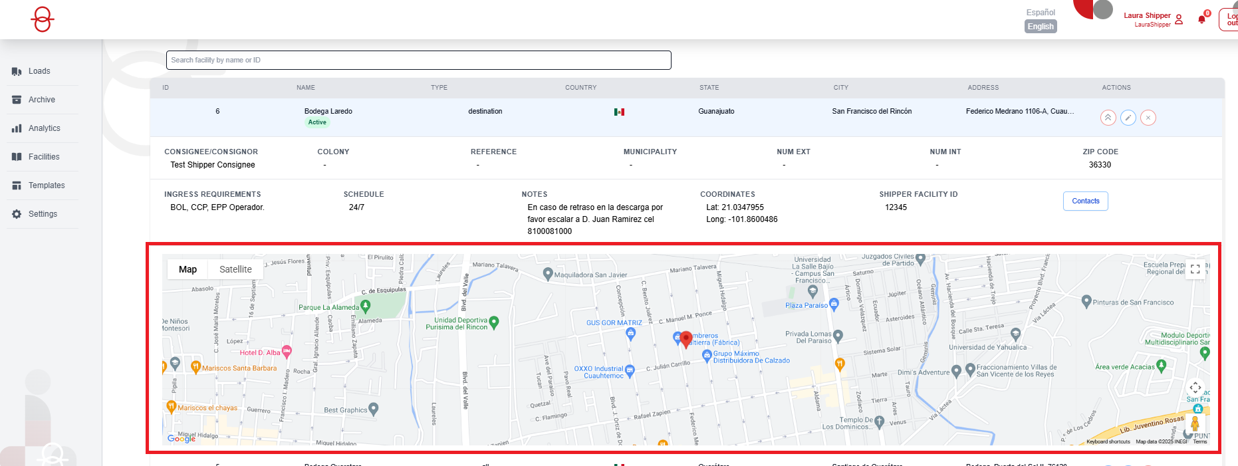Click the Grupo Máximo Distribuidora marker
This screenshot has width=1238, height=466.
point(707,356)
